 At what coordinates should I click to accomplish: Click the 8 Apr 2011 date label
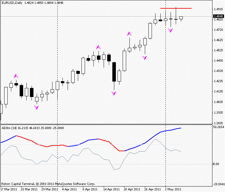[x=90, y=189]
